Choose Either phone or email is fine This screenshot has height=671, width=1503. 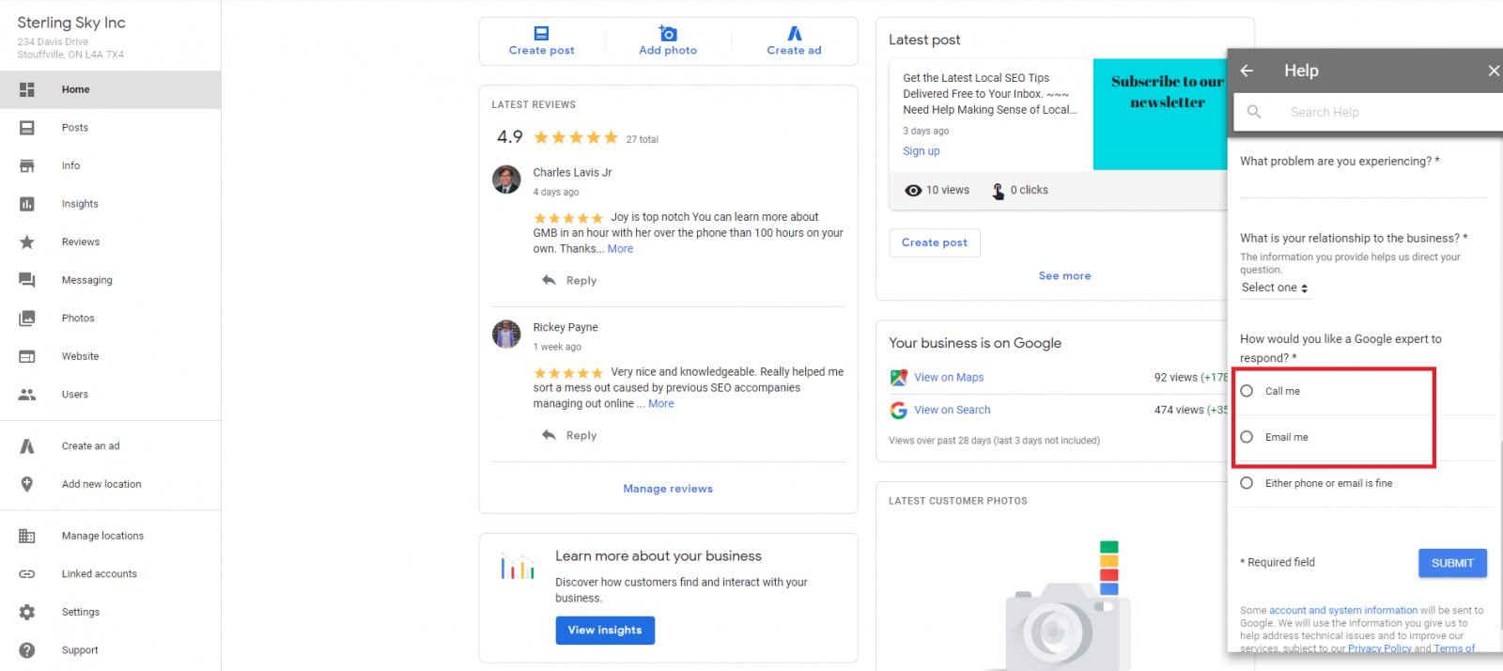[x=1247, y=483]
